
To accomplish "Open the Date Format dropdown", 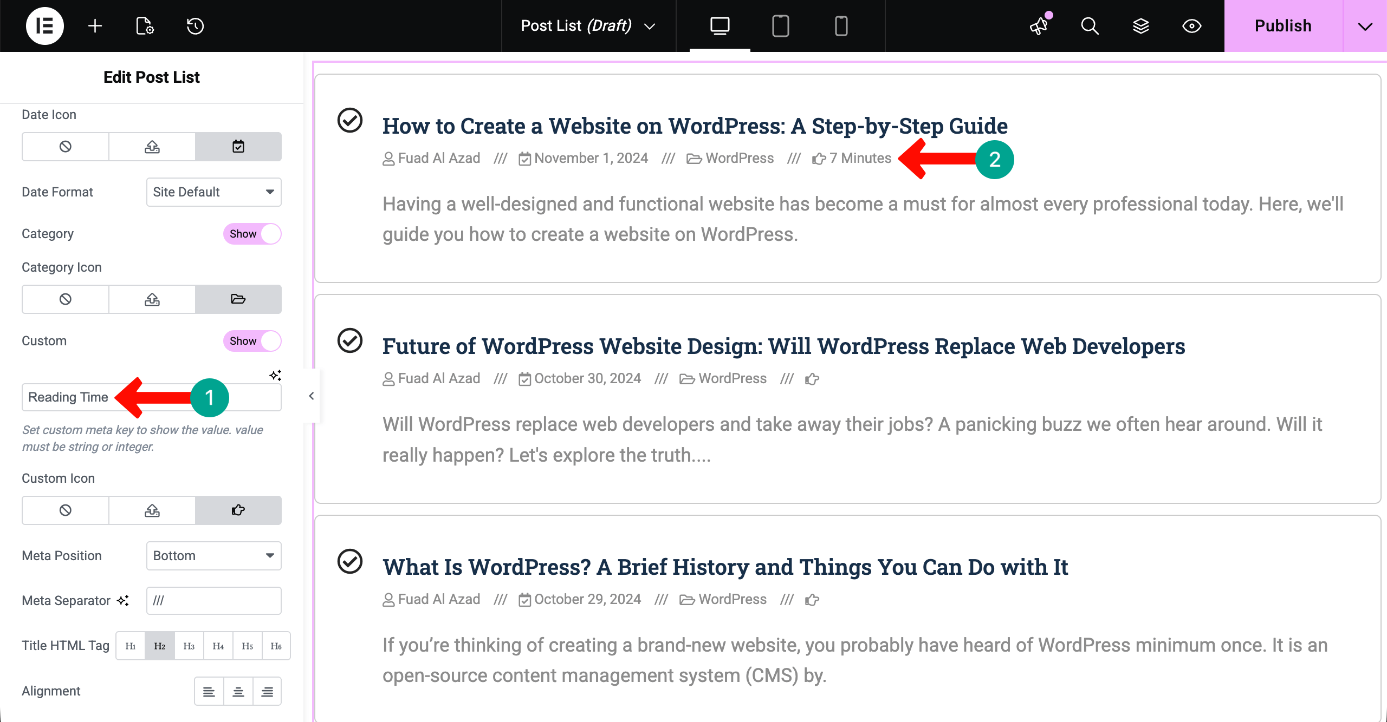I will [x=213, y=192].
